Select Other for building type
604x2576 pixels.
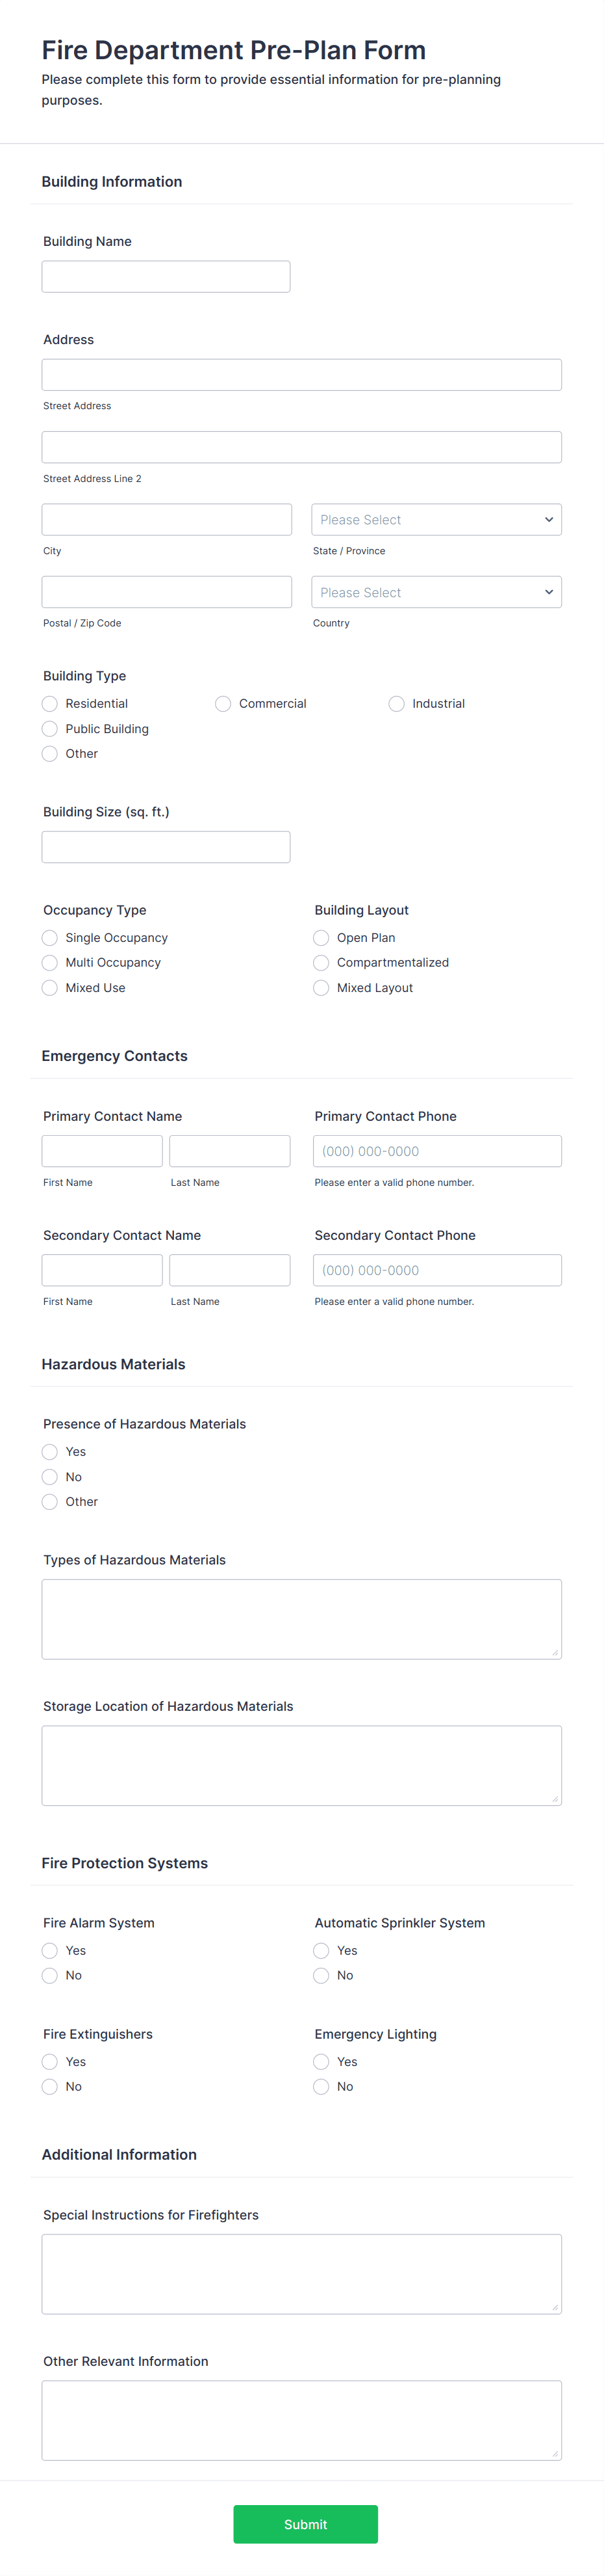pos(49,753)
